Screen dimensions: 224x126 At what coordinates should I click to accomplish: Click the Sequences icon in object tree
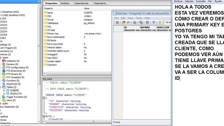pos(4,84)
